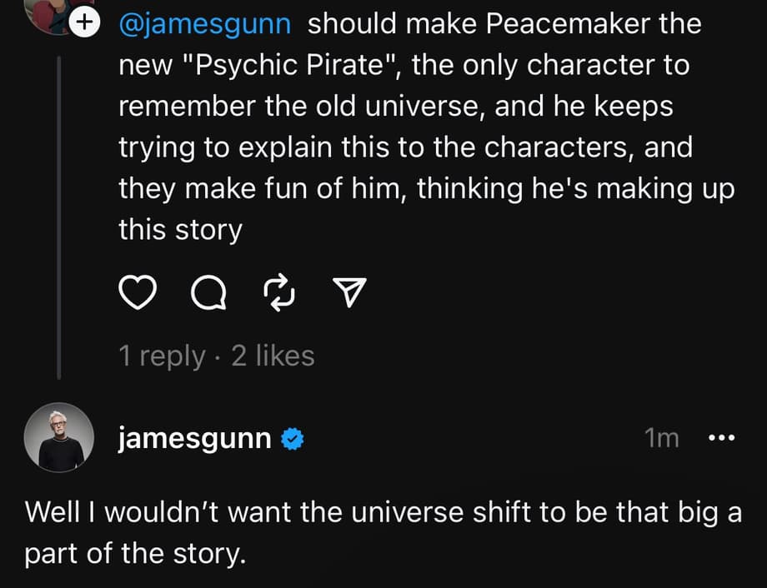
Task: View the "1 reply" thread
Action: tap(162, 356)
